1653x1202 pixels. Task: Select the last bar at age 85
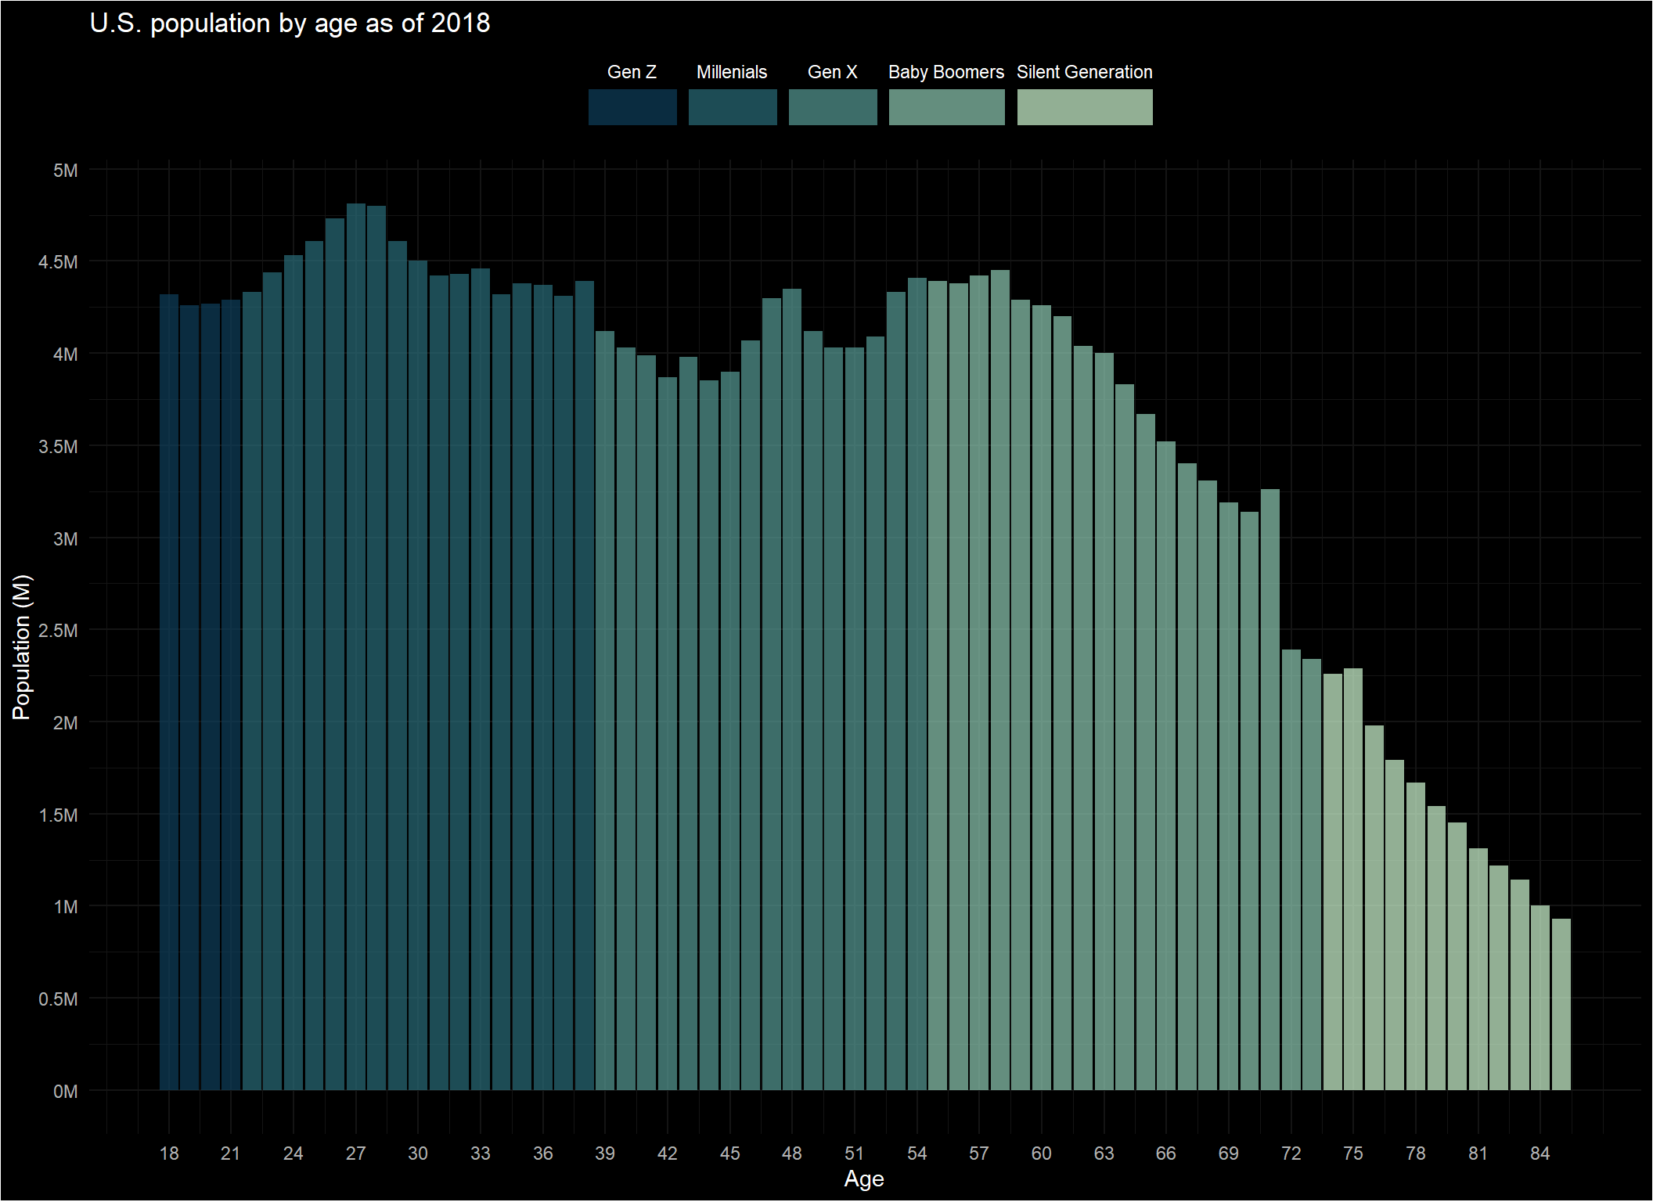(x=1561, y=1004)
